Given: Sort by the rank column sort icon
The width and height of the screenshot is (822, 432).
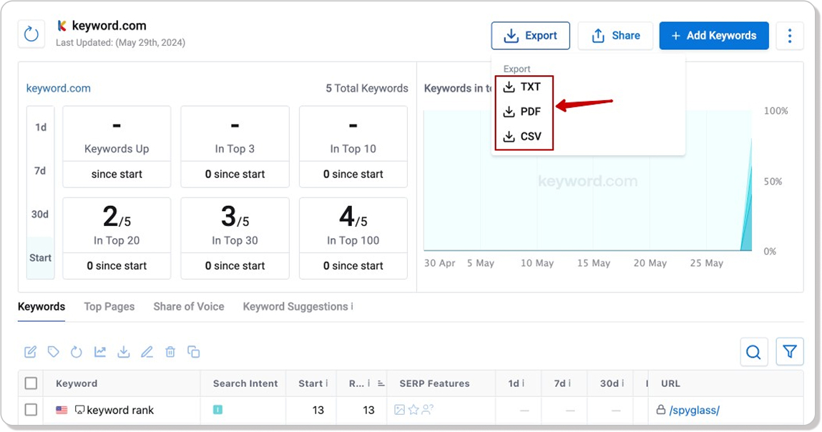Looking at the screenshot, I should coord(381,384).
